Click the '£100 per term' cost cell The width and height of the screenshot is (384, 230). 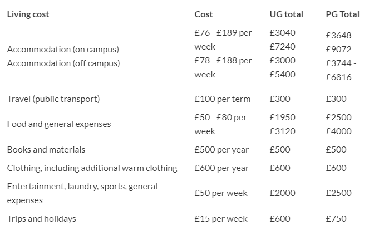222,99
